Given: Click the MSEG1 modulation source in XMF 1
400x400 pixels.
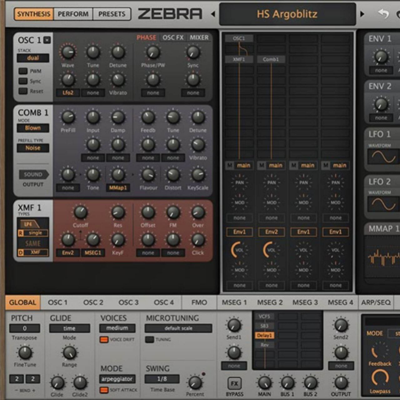Looking at the screenshot, I should click(93, 253).
